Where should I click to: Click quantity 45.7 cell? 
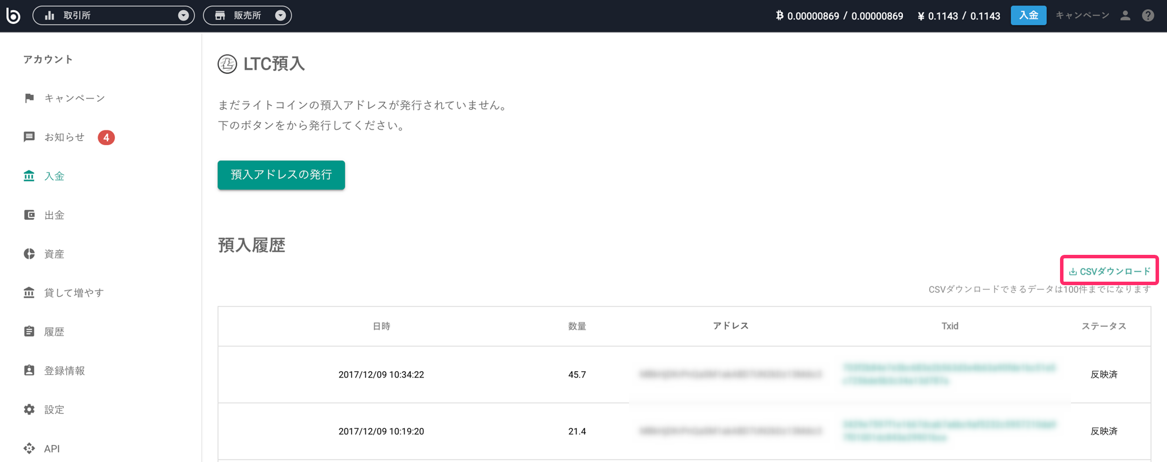coord(577,375)
